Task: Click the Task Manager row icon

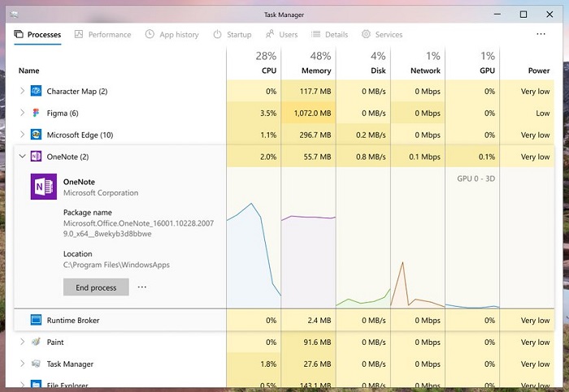Action: click(x=36, y=364)
